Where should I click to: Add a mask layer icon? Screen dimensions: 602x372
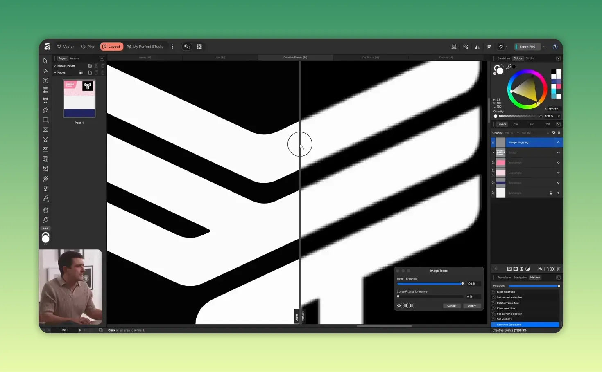click(x=516, y=269)
